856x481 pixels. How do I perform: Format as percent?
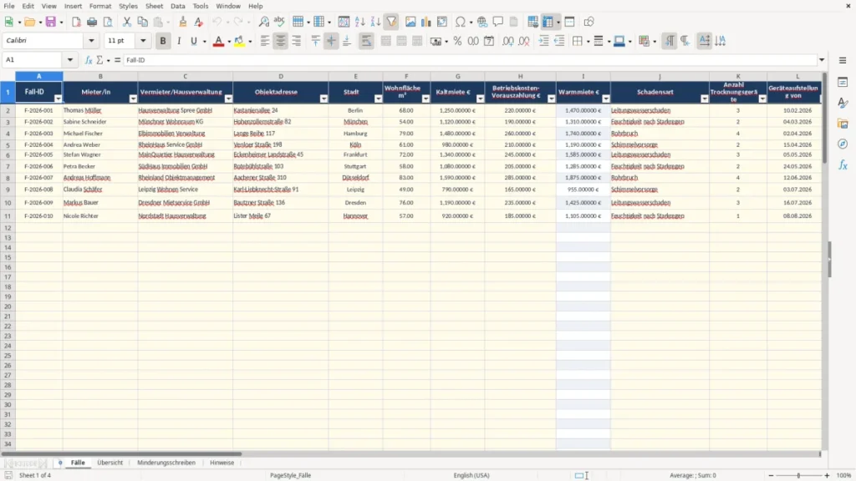[457, 41]
